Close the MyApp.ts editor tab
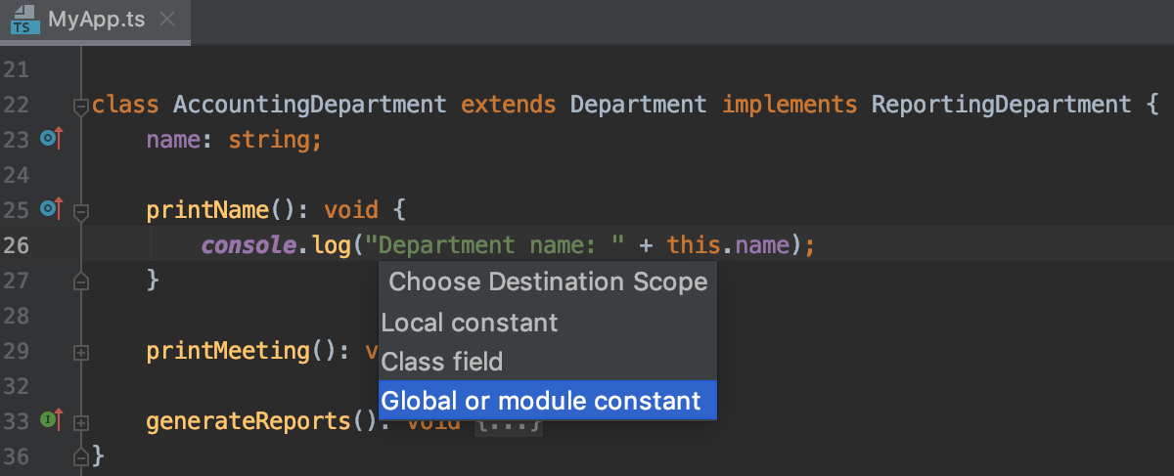The width and height of the screenshot is (1174, 476). pos(167,20)
